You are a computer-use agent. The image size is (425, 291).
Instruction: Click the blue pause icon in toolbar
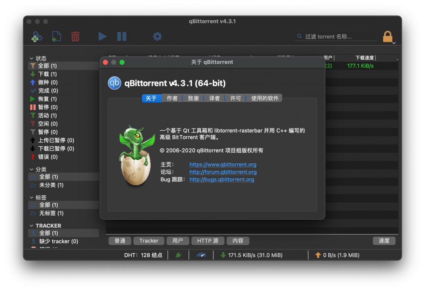[x=122, y=36]
